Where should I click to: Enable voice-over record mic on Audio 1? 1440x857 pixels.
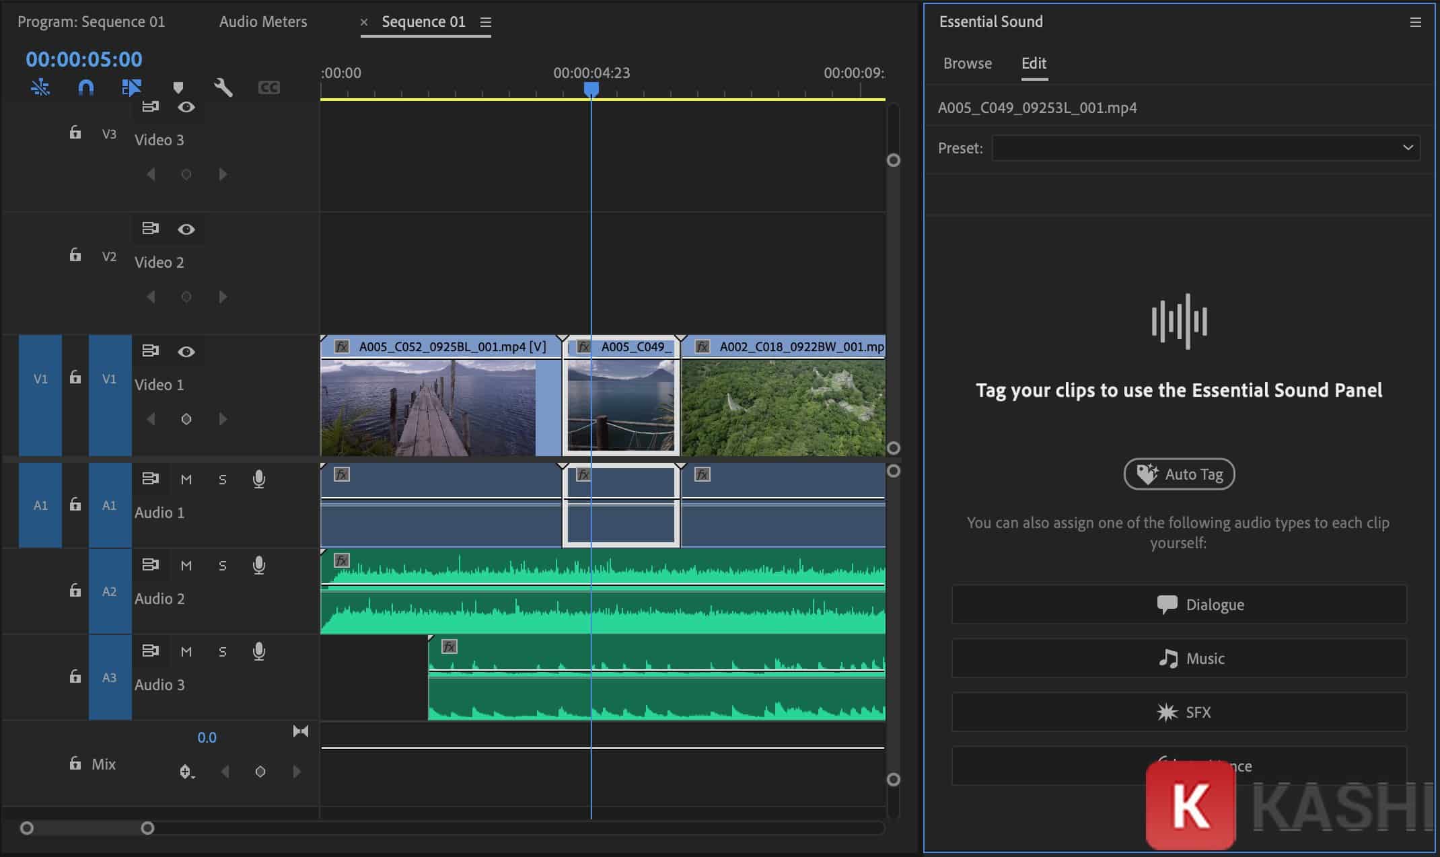(258, 479)
